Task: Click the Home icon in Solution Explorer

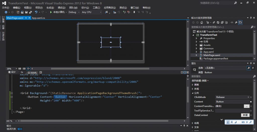Action: pyautogui.click(x=202, y=22)
